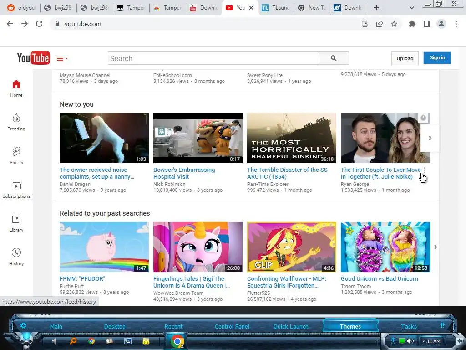Open the Part-Time Explorer channel link
466x350 pixels.
pyautogui.click(x=268, y=184)
